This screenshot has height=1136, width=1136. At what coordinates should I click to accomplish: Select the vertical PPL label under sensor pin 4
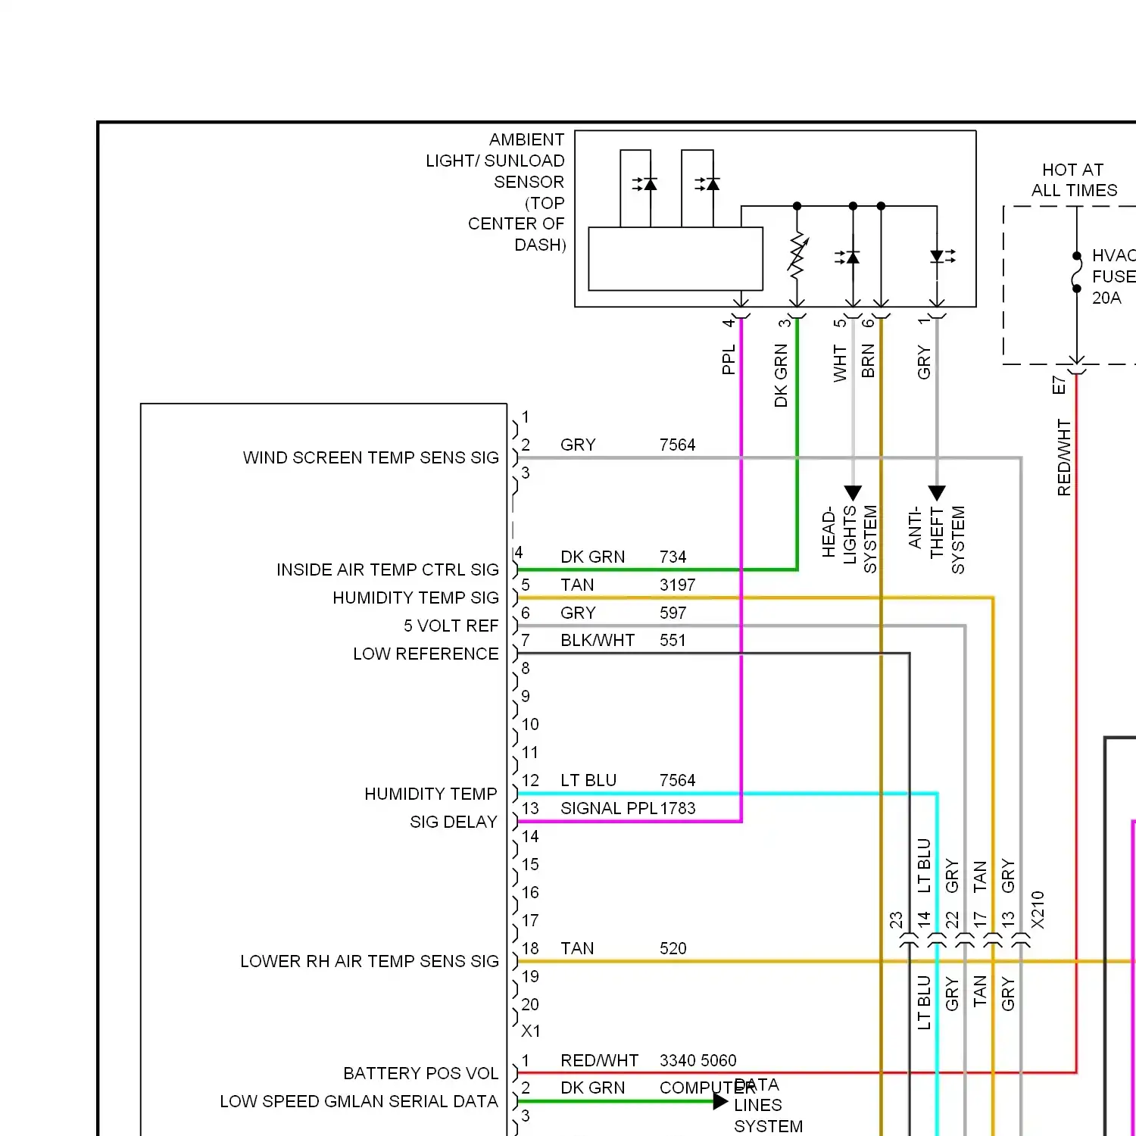pyautogui.click(x=729, y=360)
